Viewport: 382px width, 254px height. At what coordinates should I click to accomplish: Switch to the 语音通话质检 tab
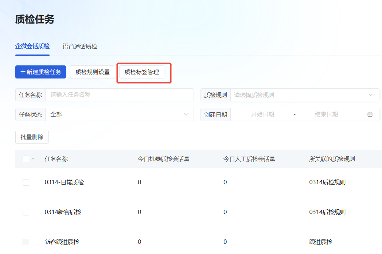(x=80, y=47)
